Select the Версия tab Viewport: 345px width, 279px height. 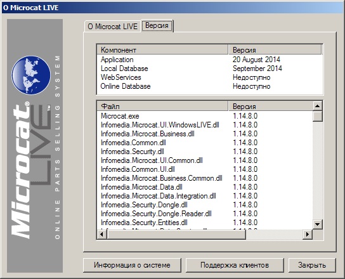157,25
